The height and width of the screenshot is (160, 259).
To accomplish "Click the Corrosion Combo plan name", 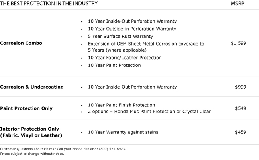I will pos(21,43).
